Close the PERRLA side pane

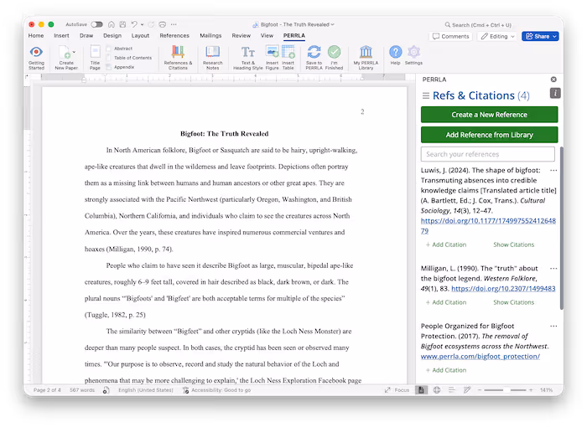(x=553, y=80)
